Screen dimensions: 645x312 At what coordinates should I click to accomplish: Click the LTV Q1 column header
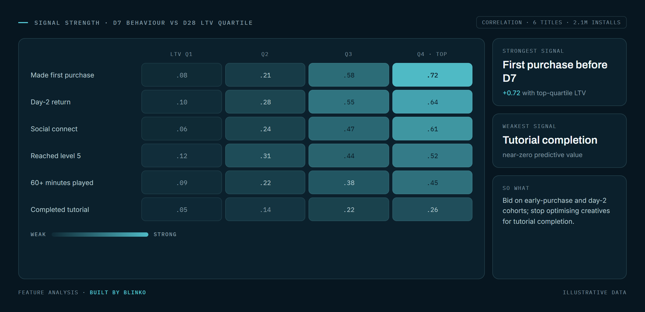coord(181,54)
